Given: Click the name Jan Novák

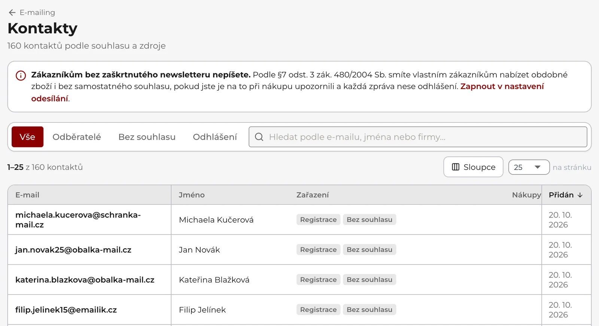Looking at the screenshot, I should pyautogui.click(x=199, y=250).
